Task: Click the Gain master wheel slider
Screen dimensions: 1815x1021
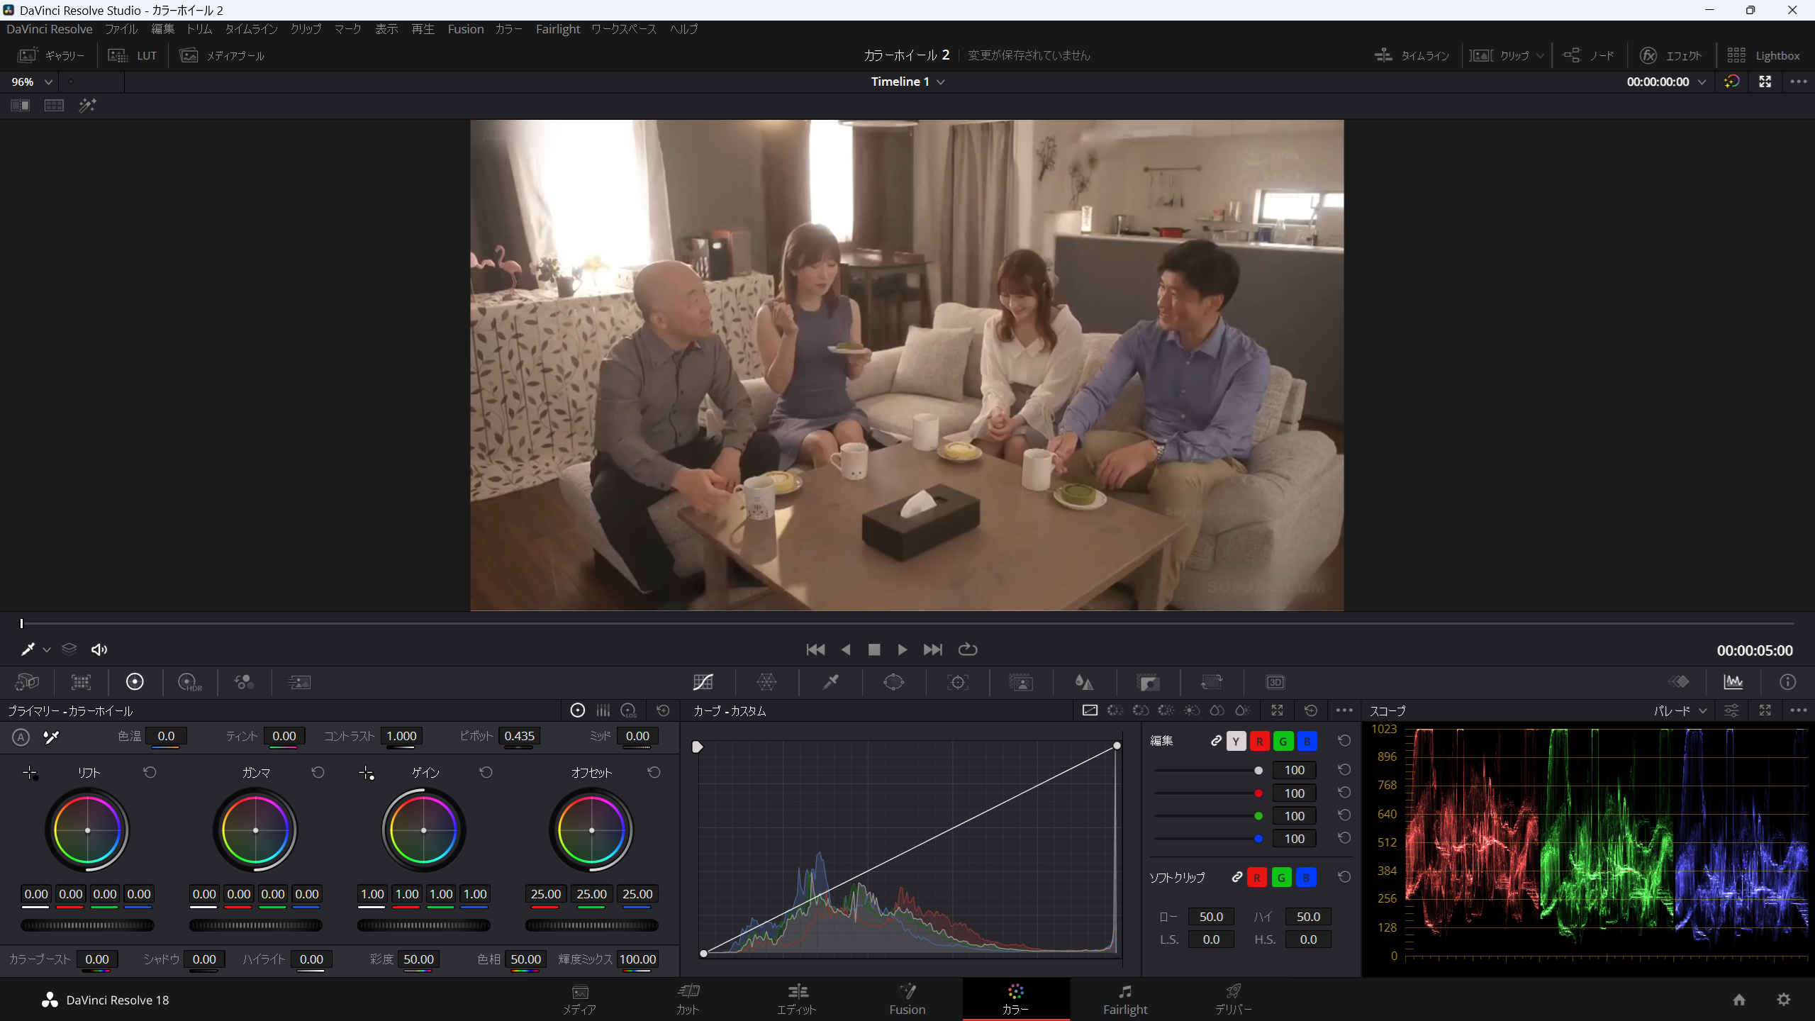Action: (x=423, y=925)
